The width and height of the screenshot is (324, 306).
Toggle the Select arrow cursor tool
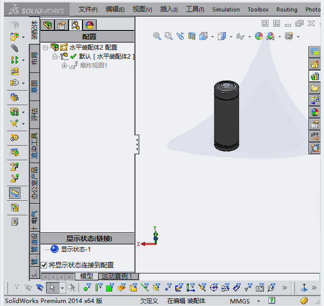[53, 287]
